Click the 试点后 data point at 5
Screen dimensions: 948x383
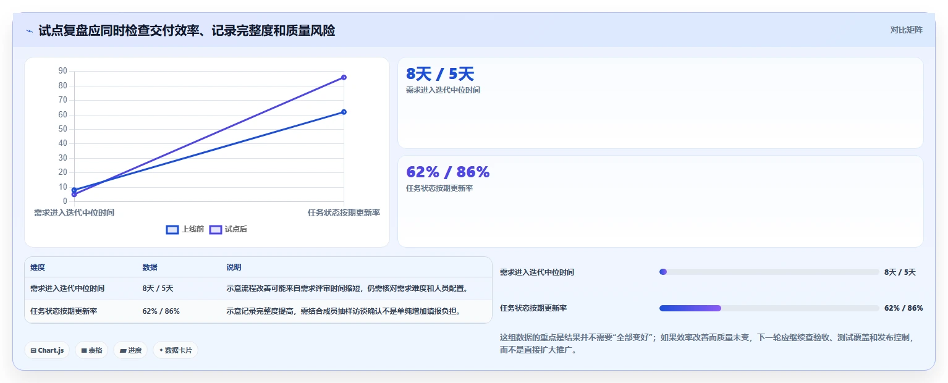coord(74,195)
